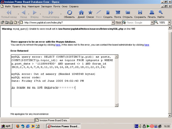Click the page scrollbar down arrow
Viewport: 172px width, 129px height.
coord(170,115)
